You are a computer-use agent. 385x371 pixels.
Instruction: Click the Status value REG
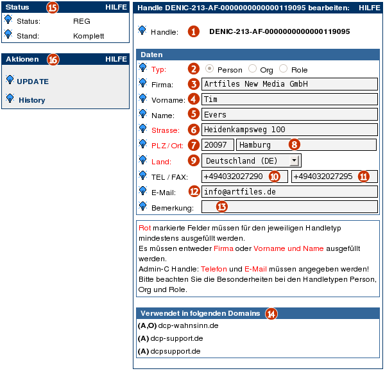81,21
